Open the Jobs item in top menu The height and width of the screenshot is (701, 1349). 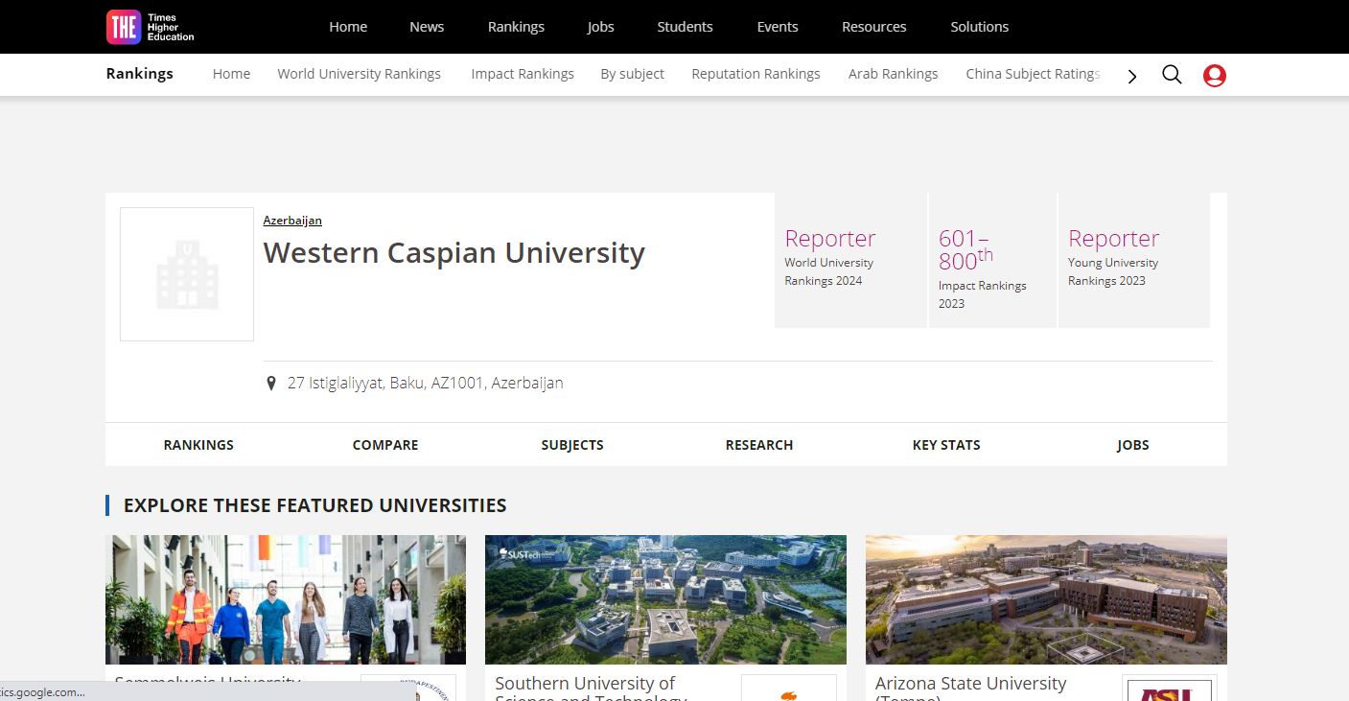point(600,27)
